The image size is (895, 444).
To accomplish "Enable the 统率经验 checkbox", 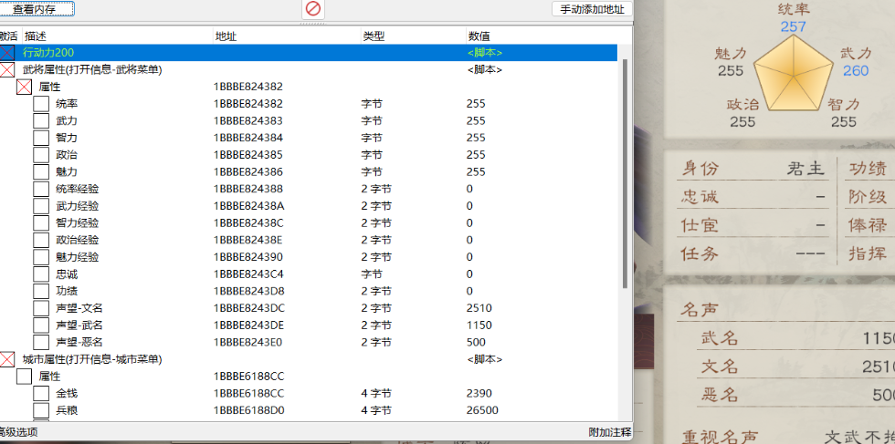I will (x=41, y=190).
